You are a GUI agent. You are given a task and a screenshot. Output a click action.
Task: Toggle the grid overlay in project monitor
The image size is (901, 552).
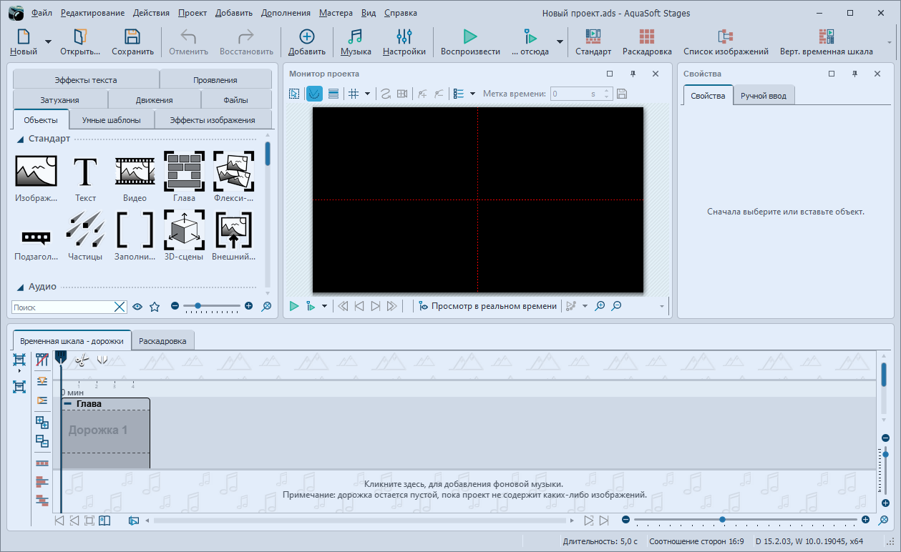[x=353, y=94]
